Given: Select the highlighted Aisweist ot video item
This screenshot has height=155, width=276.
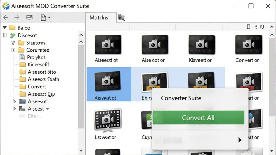Looking at the screenshot, I should 109,84.
